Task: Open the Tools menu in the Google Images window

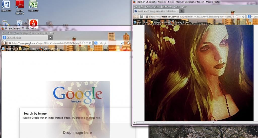Action: 45,33
